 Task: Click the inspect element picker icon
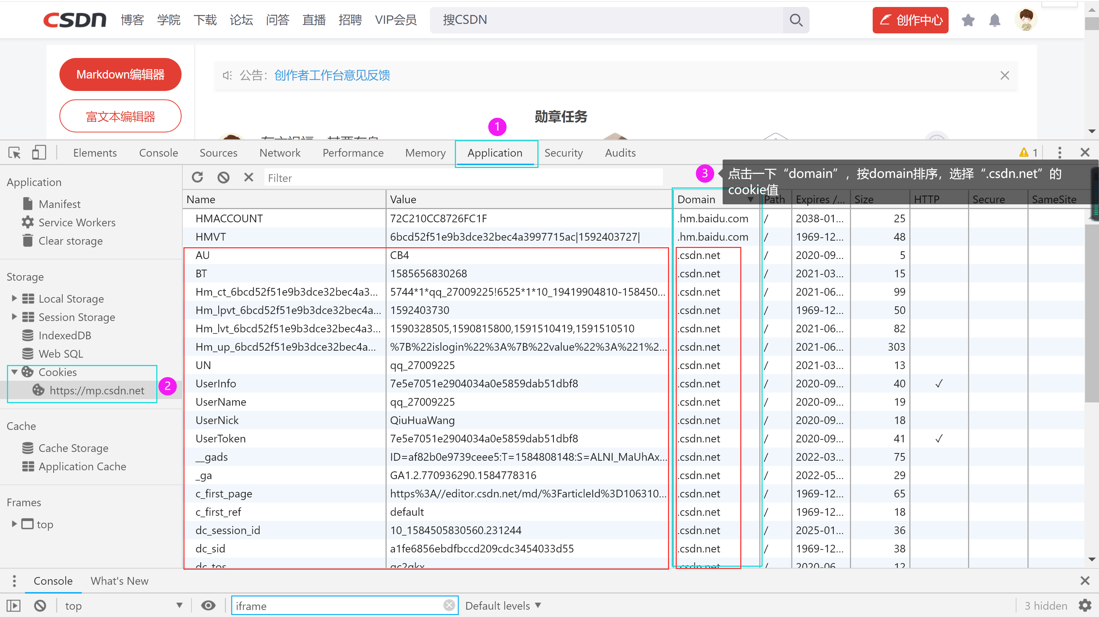click(x=15, y=153)
